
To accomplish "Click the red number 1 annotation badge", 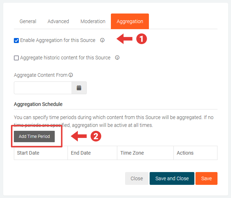I will pos(141,39).
